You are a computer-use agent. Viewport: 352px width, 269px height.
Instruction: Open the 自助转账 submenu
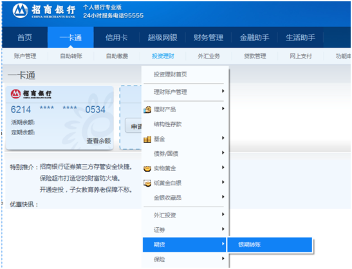pyautogui.click(x=71, y=56)
